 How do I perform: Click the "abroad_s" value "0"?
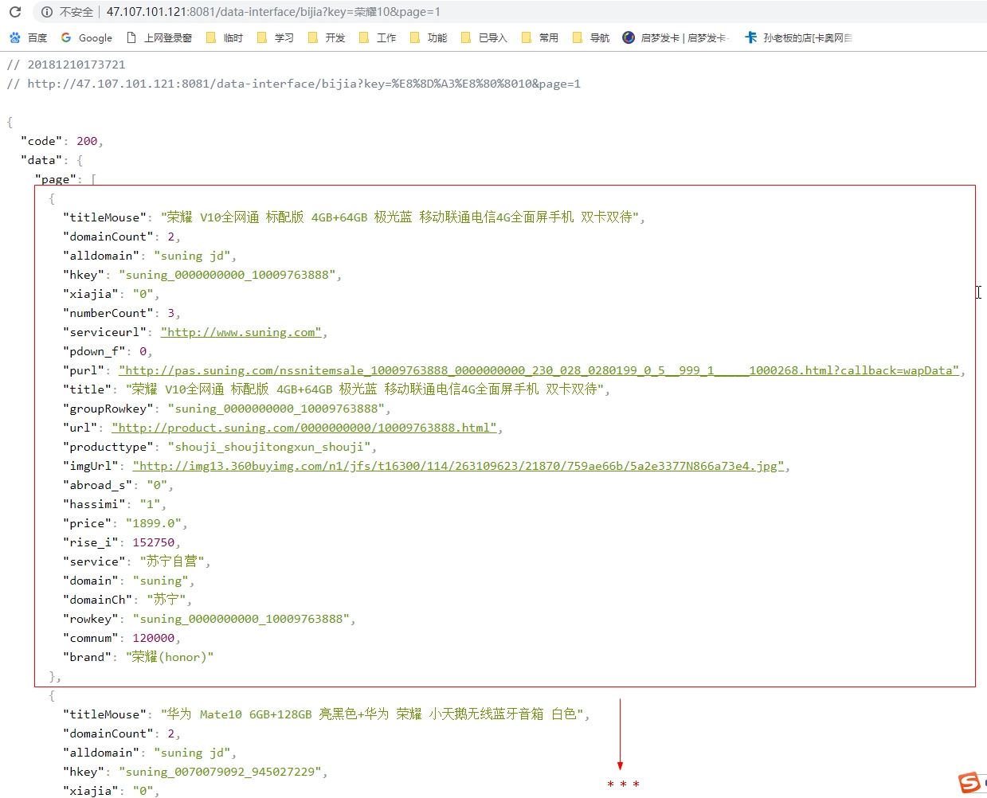tap(157, 485)
